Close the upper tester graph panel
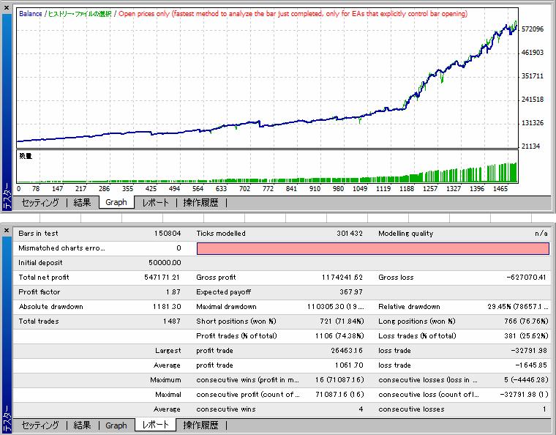The height and width of the screenshot is (435, 556). pyautogui.click(x=7, y=8)
